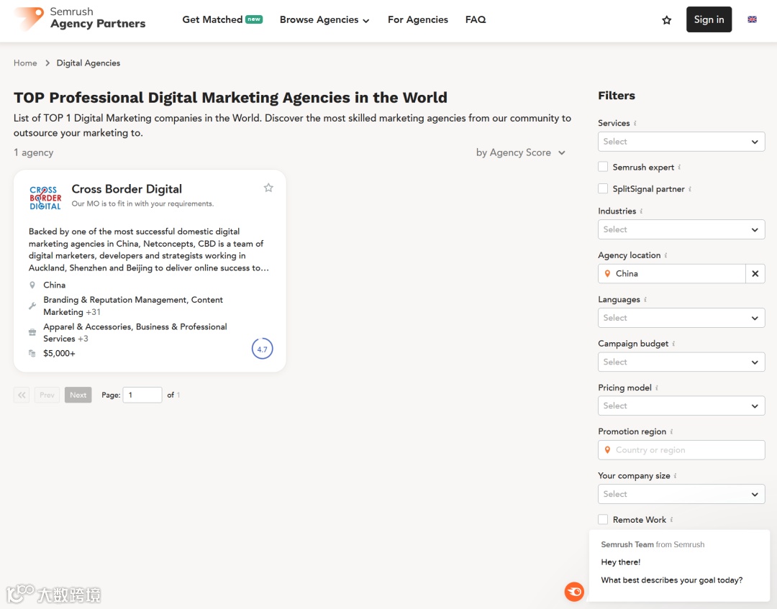Clear the China agency location filter
Image resolution: width=777 pixels, height=609 pixels.
(x=755, y=274)
